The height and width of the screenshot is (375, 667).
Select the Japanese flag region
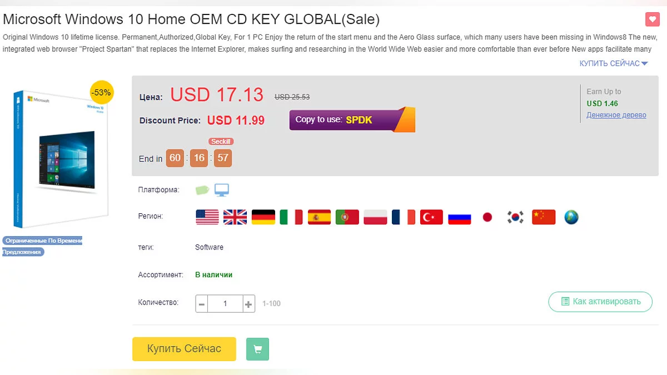pos(487,217)
